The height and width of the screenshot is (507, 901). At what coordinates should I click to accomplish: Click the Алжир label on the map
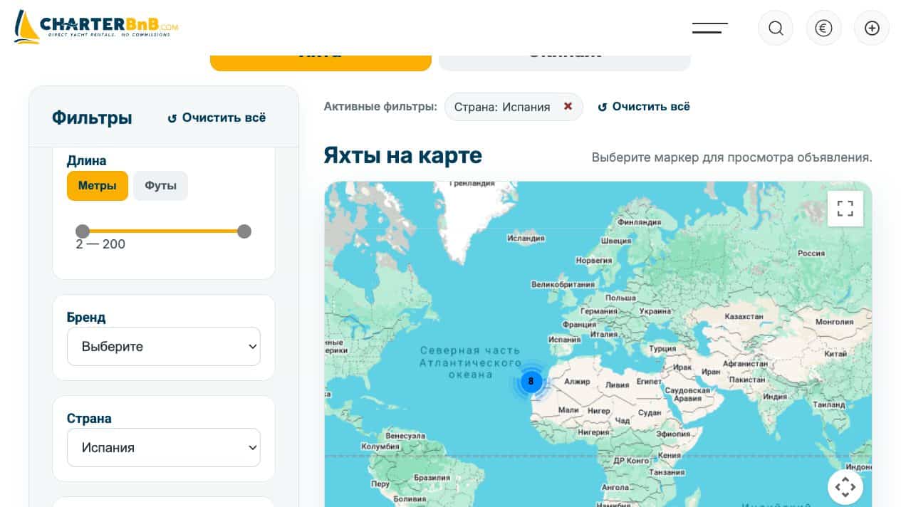coord(577,382)
